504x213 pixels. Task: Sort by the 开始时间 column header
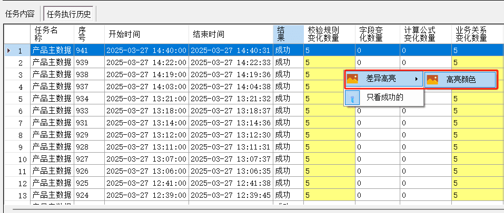[x=146, y=34]
